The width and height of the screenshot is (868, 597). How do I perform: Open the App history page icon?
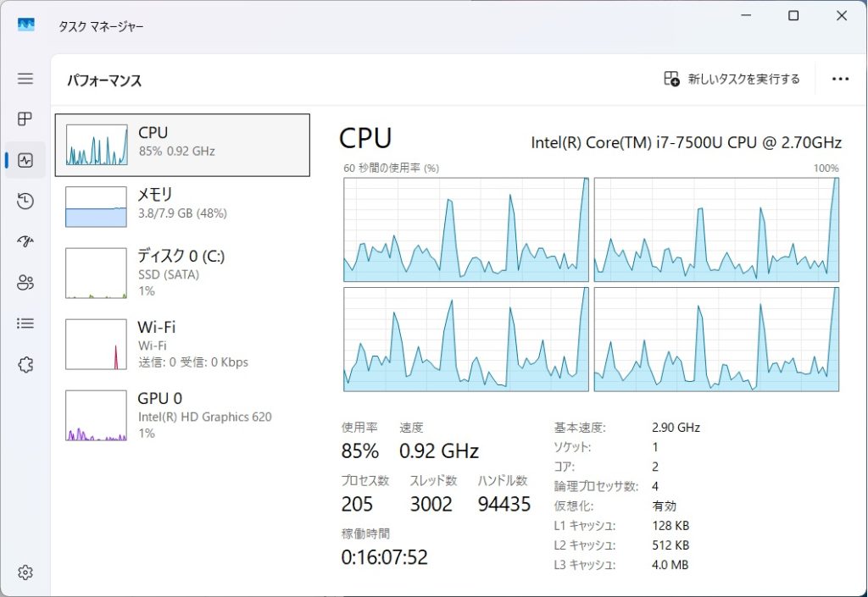tap(25, 201)
